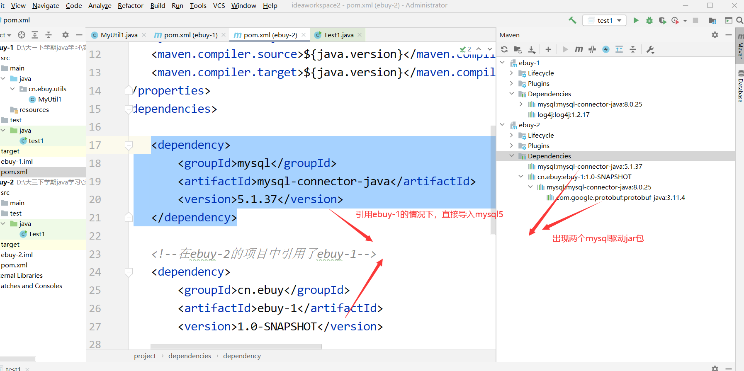The image size is (744, 371).
Task: Click the editor horizontal scrollbar
Action: pyautogui.click(x=236, y=346)
